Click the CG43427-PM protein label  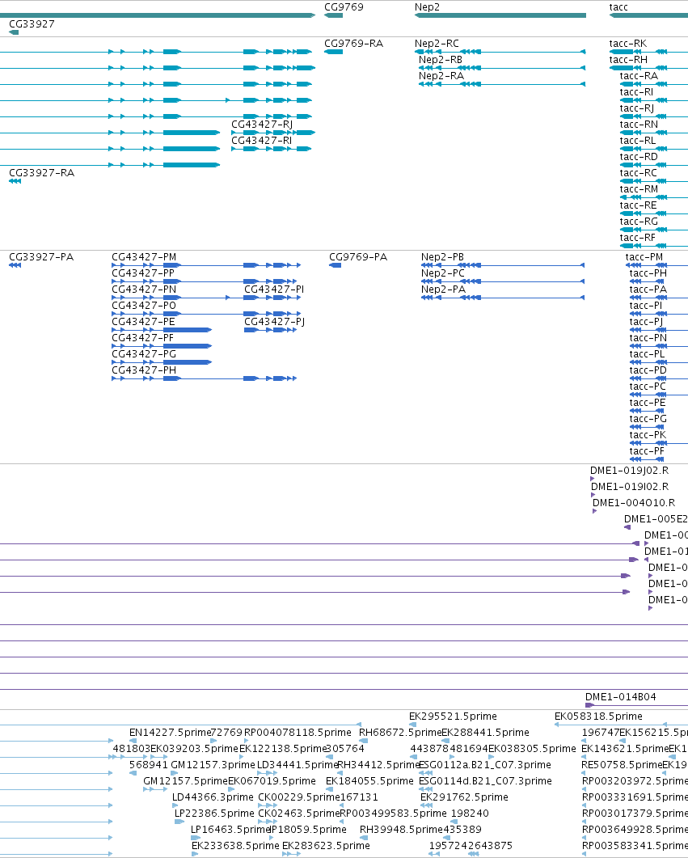(x=144, y=256)
